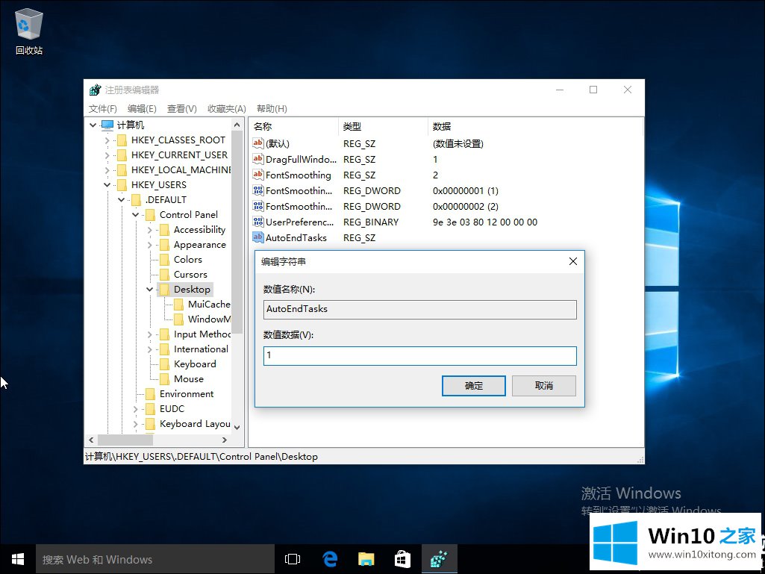Click the .DEFAULT folder icon

point(136,200)
